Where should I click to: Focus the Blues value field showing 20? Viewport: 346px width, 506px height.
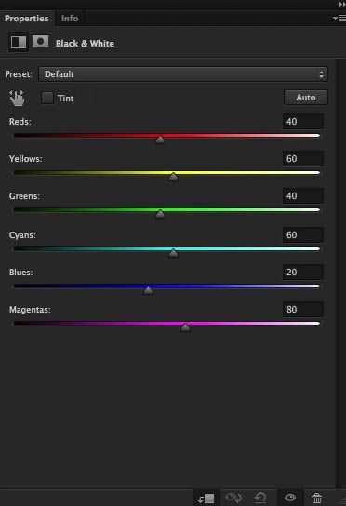303,272
